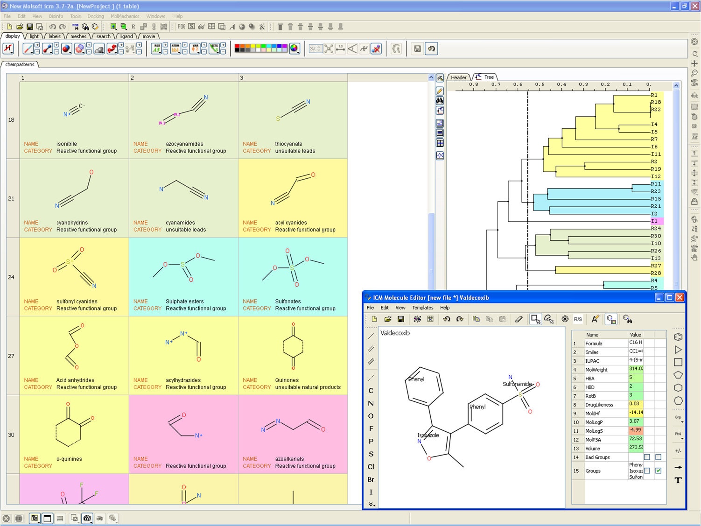Select the single bond tool in Molecule Editor
This screenshot has height=526, width=701.
tap(371, 336)
